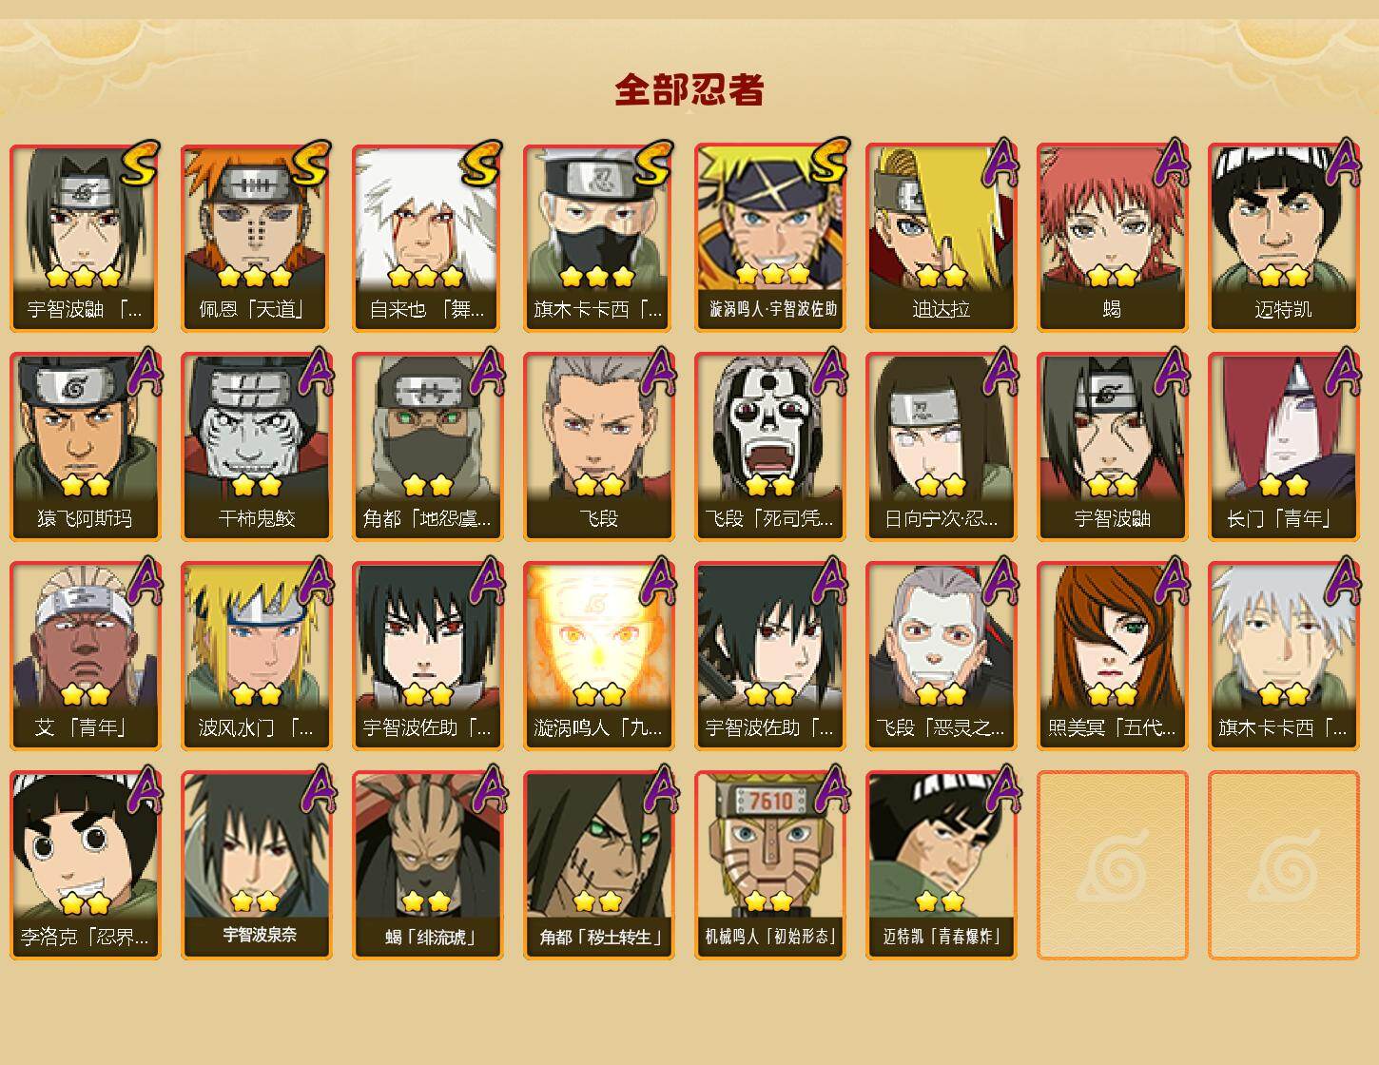This screenshot has width=1379, height=1065.
Task: Click the 机械鸣人「初始形态」 card
Action: [769, 865]
